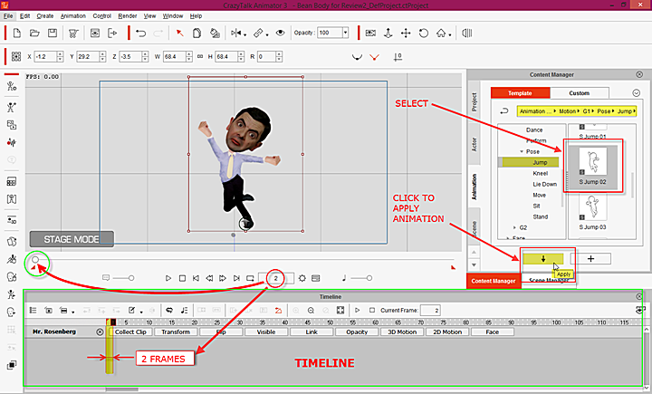
Task: Open the Link tool dropdown arrow
Action: click(267, 35)
